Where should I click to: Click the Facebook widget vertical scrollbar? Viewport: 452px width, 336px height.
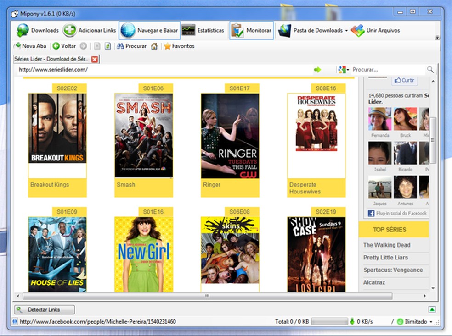point(432,140)
